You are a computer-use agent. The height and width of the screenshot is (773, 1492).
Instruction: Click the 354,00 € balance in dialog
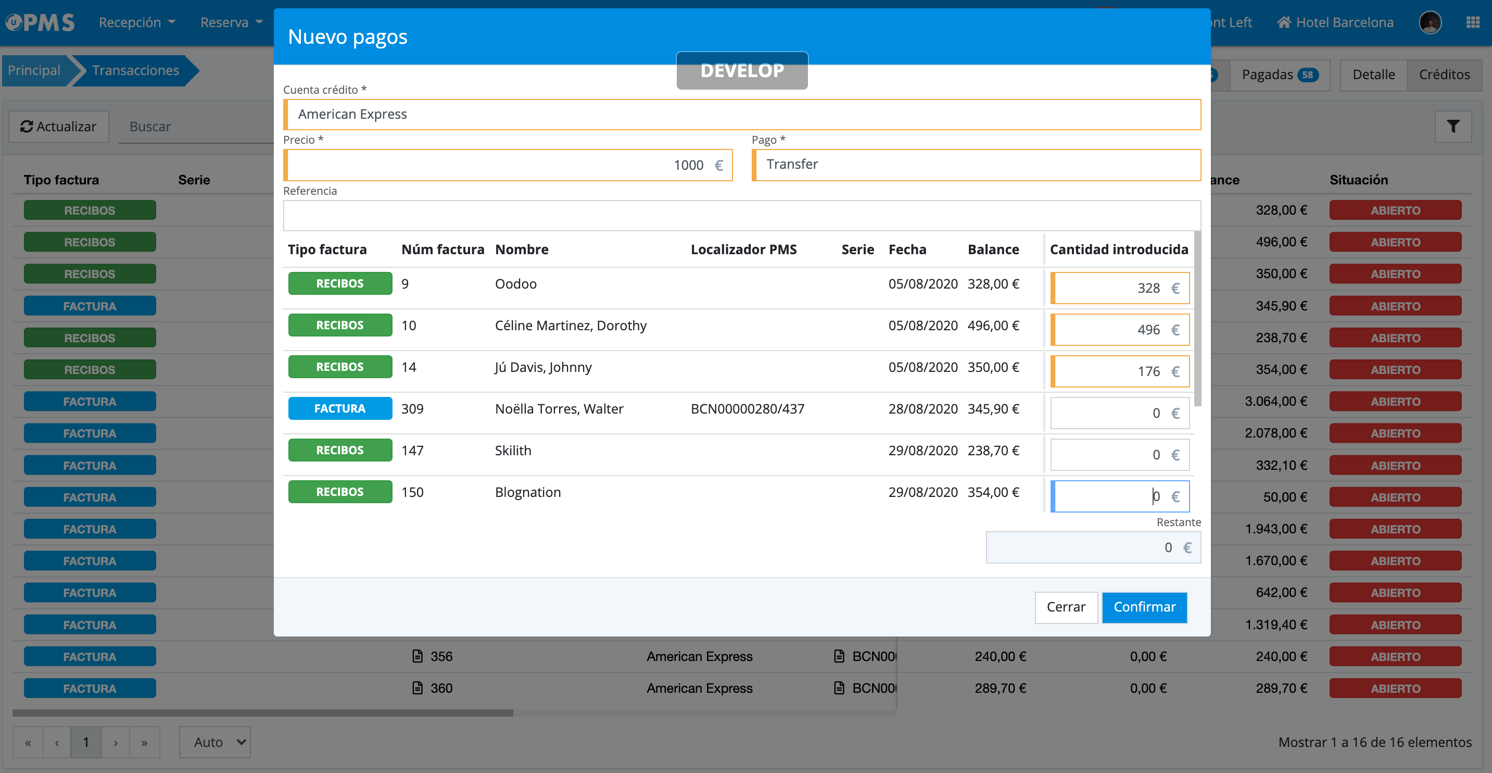993,493
